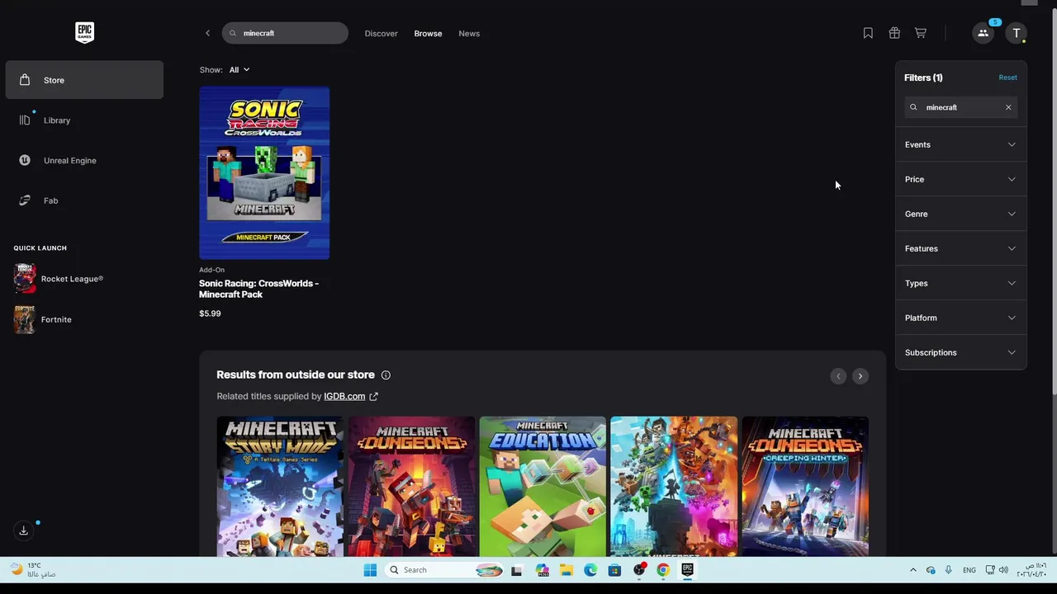
Task: Open Microsoft 365 Copilot from taskbar
Action: (543, 570)
